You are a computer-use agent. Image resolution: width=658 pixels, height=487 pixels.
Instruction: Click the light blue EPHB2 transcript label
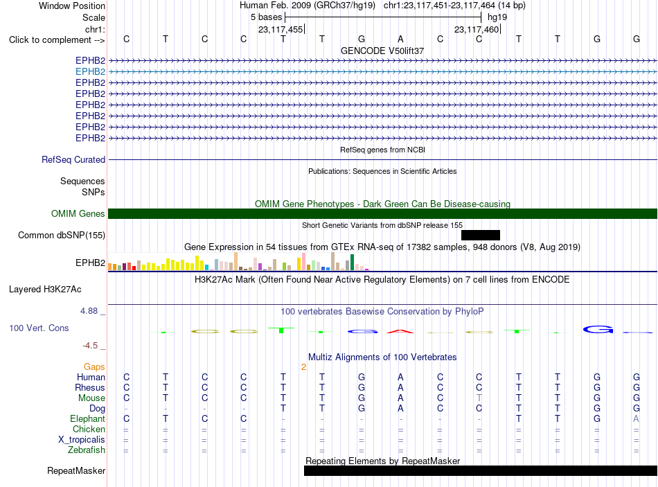point(90,71)
